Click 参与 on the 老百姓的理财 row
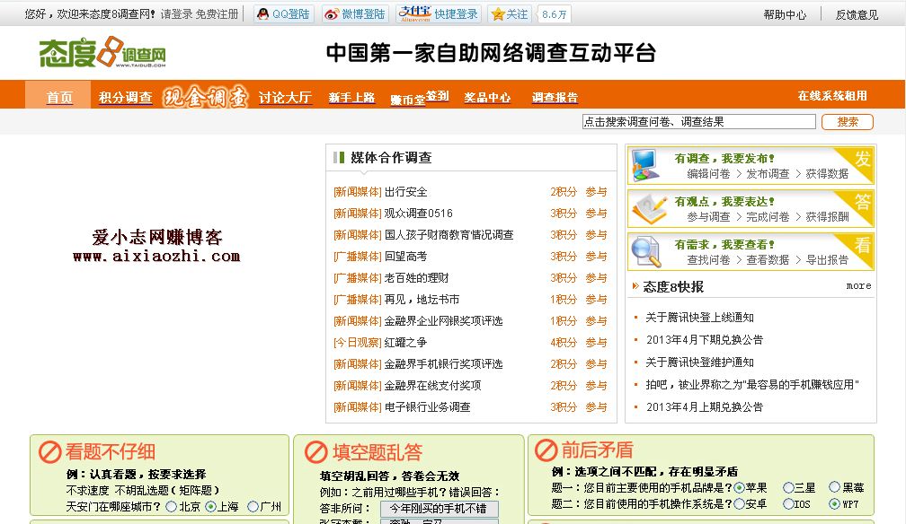 pos(596,277)
